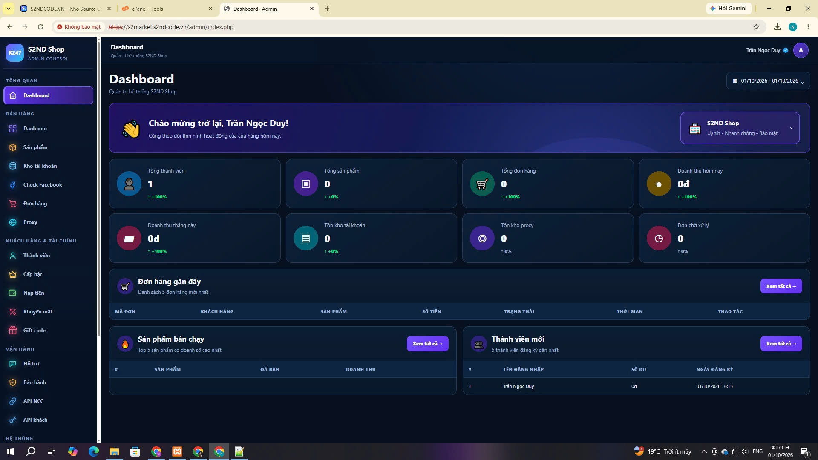
Task: Click the Đơn hàng cart icon
Action: pyautogui.click(x=13, y=204)
